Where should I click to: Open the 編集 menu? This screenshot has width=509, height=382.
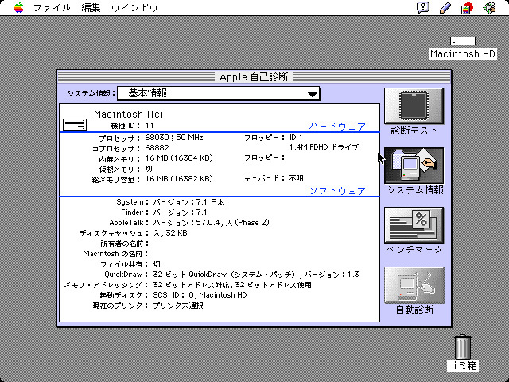(91, 8)
